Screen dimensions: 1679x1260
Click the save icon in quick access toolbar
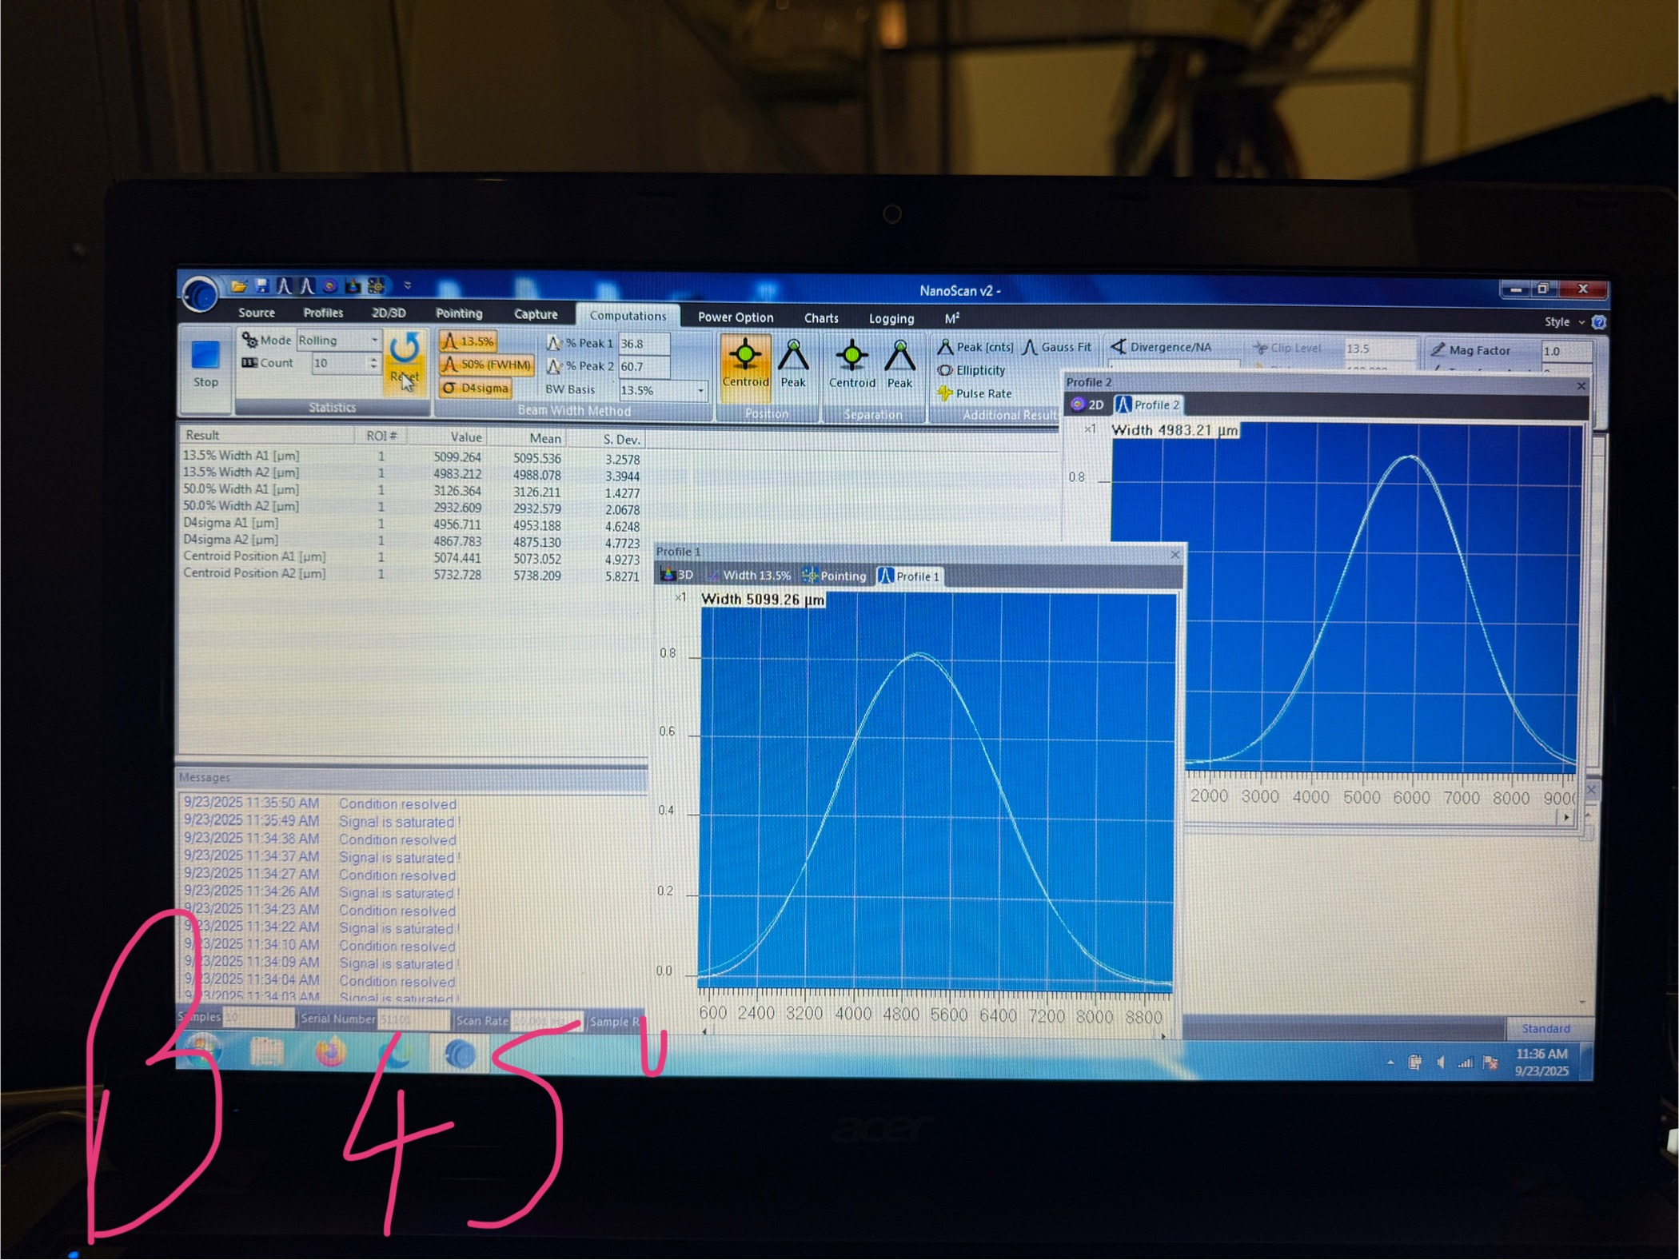(261, 286)
